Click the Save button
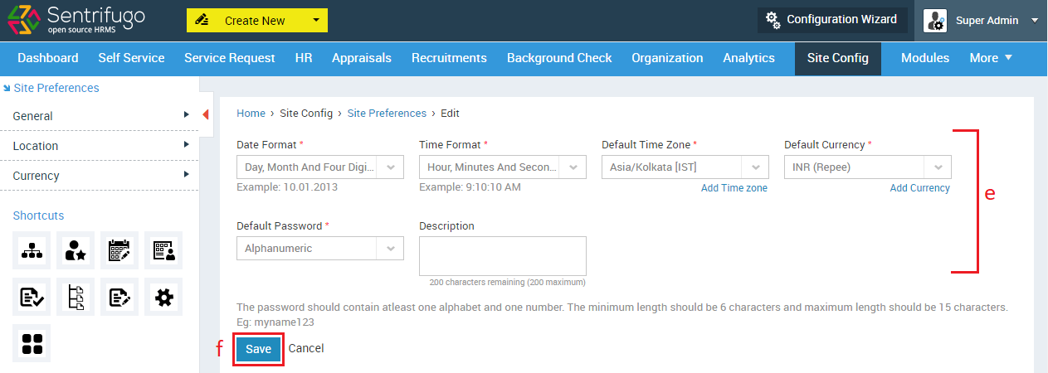Viewport: 1048px width, 373px height. pyautogui.click(x=258, y=349)
